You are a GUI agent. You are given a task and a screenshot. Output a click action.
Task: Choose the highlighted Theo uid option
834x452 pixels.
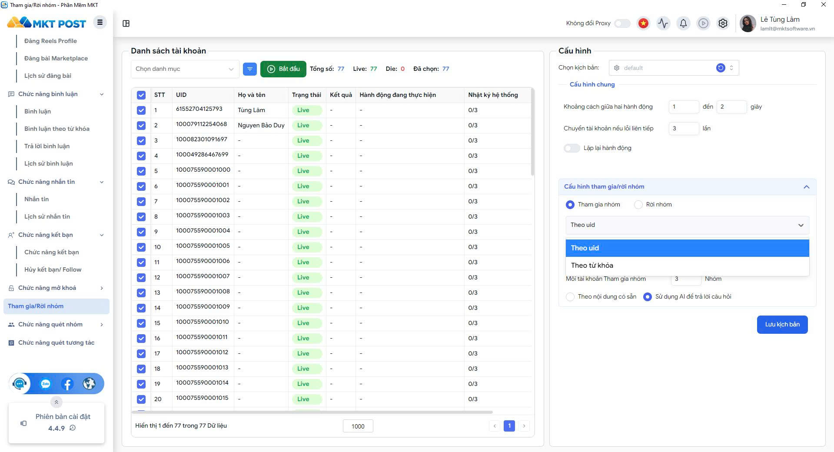coord(688,248)
